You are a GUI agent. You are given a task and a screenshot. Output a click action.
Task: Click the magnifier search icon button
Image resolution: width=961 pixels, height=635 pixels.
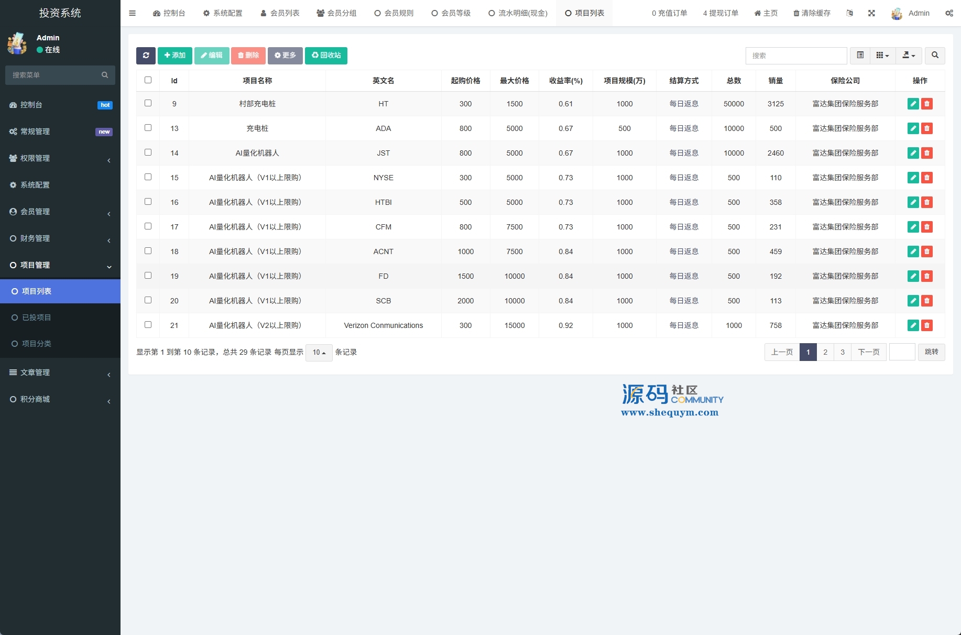[x=935, y=56]
